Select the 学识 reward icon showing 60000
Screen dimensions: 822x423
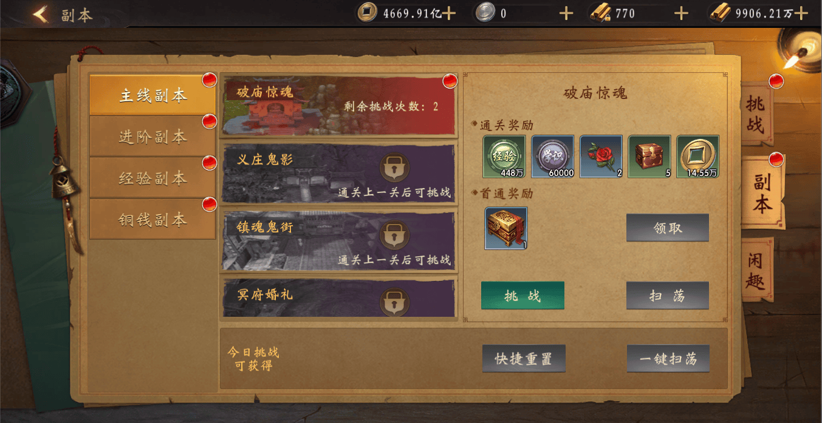(553, 157)
